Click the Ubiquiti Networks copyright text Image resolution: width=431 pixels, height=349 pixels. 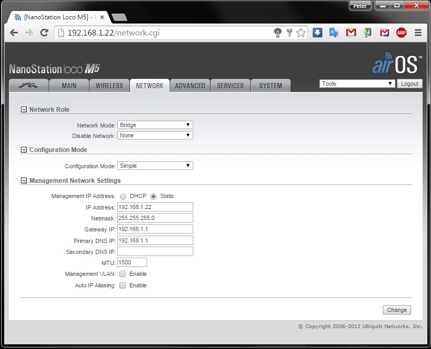point(360,326)
